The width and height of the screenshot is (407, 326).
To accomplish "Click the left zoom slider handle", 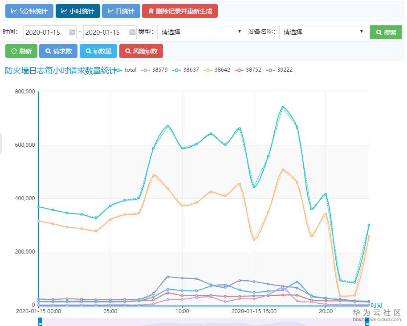I will pyautogui.click(x=40, y=324).
